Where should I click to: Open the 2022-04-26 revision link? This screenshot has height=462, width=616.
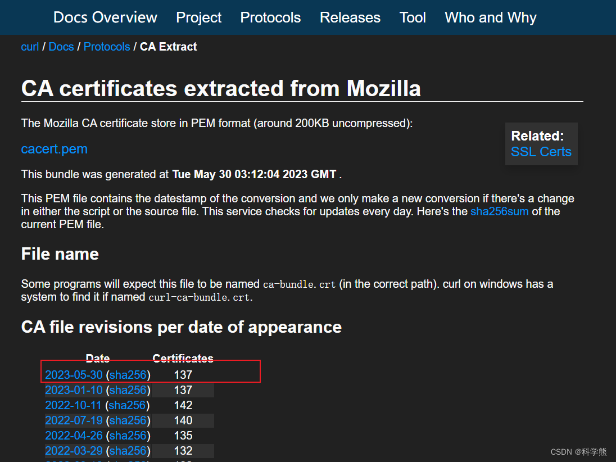coord(74,436)
